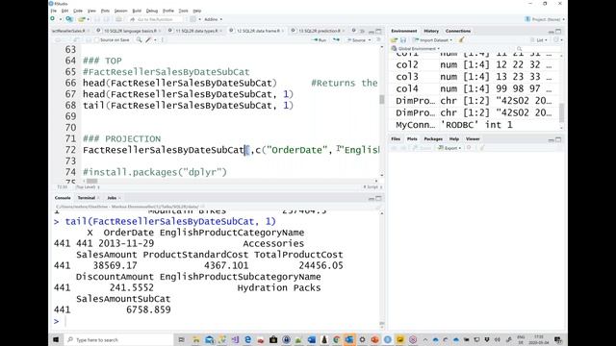Click the Re-run previous code icon

[x=336, y=40]
